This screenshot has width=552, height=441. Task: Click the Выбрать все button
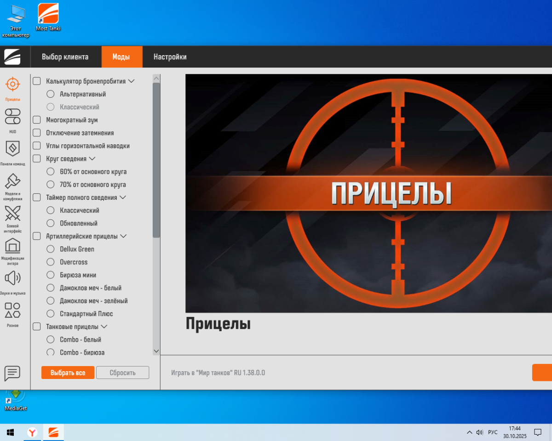68,373
